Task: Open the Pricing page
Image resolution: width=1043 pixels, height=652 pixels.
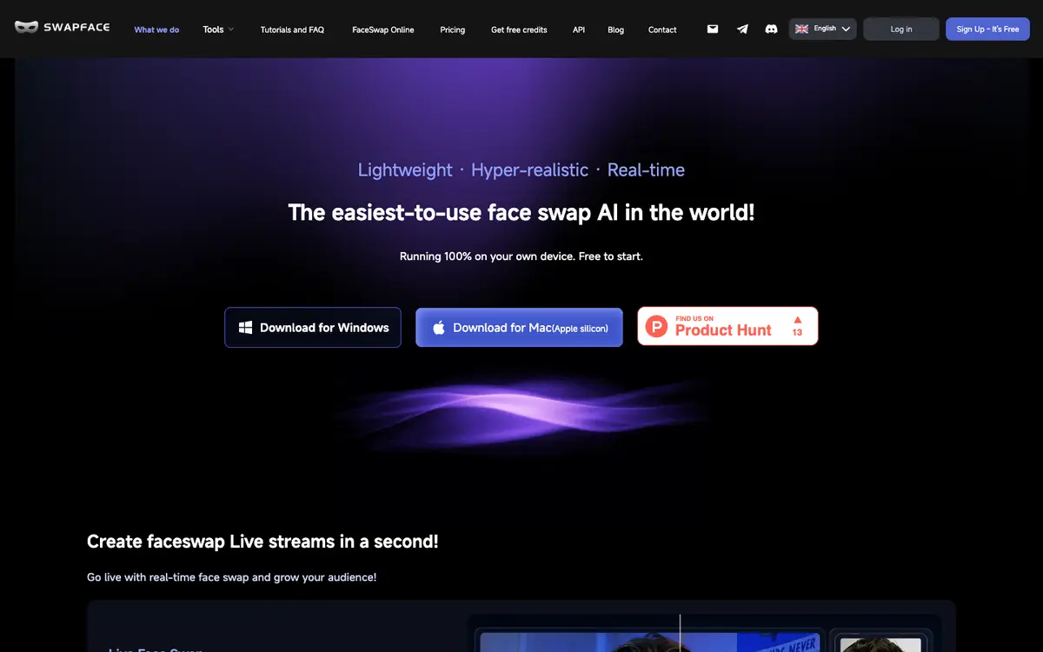Action: (453, 30)
